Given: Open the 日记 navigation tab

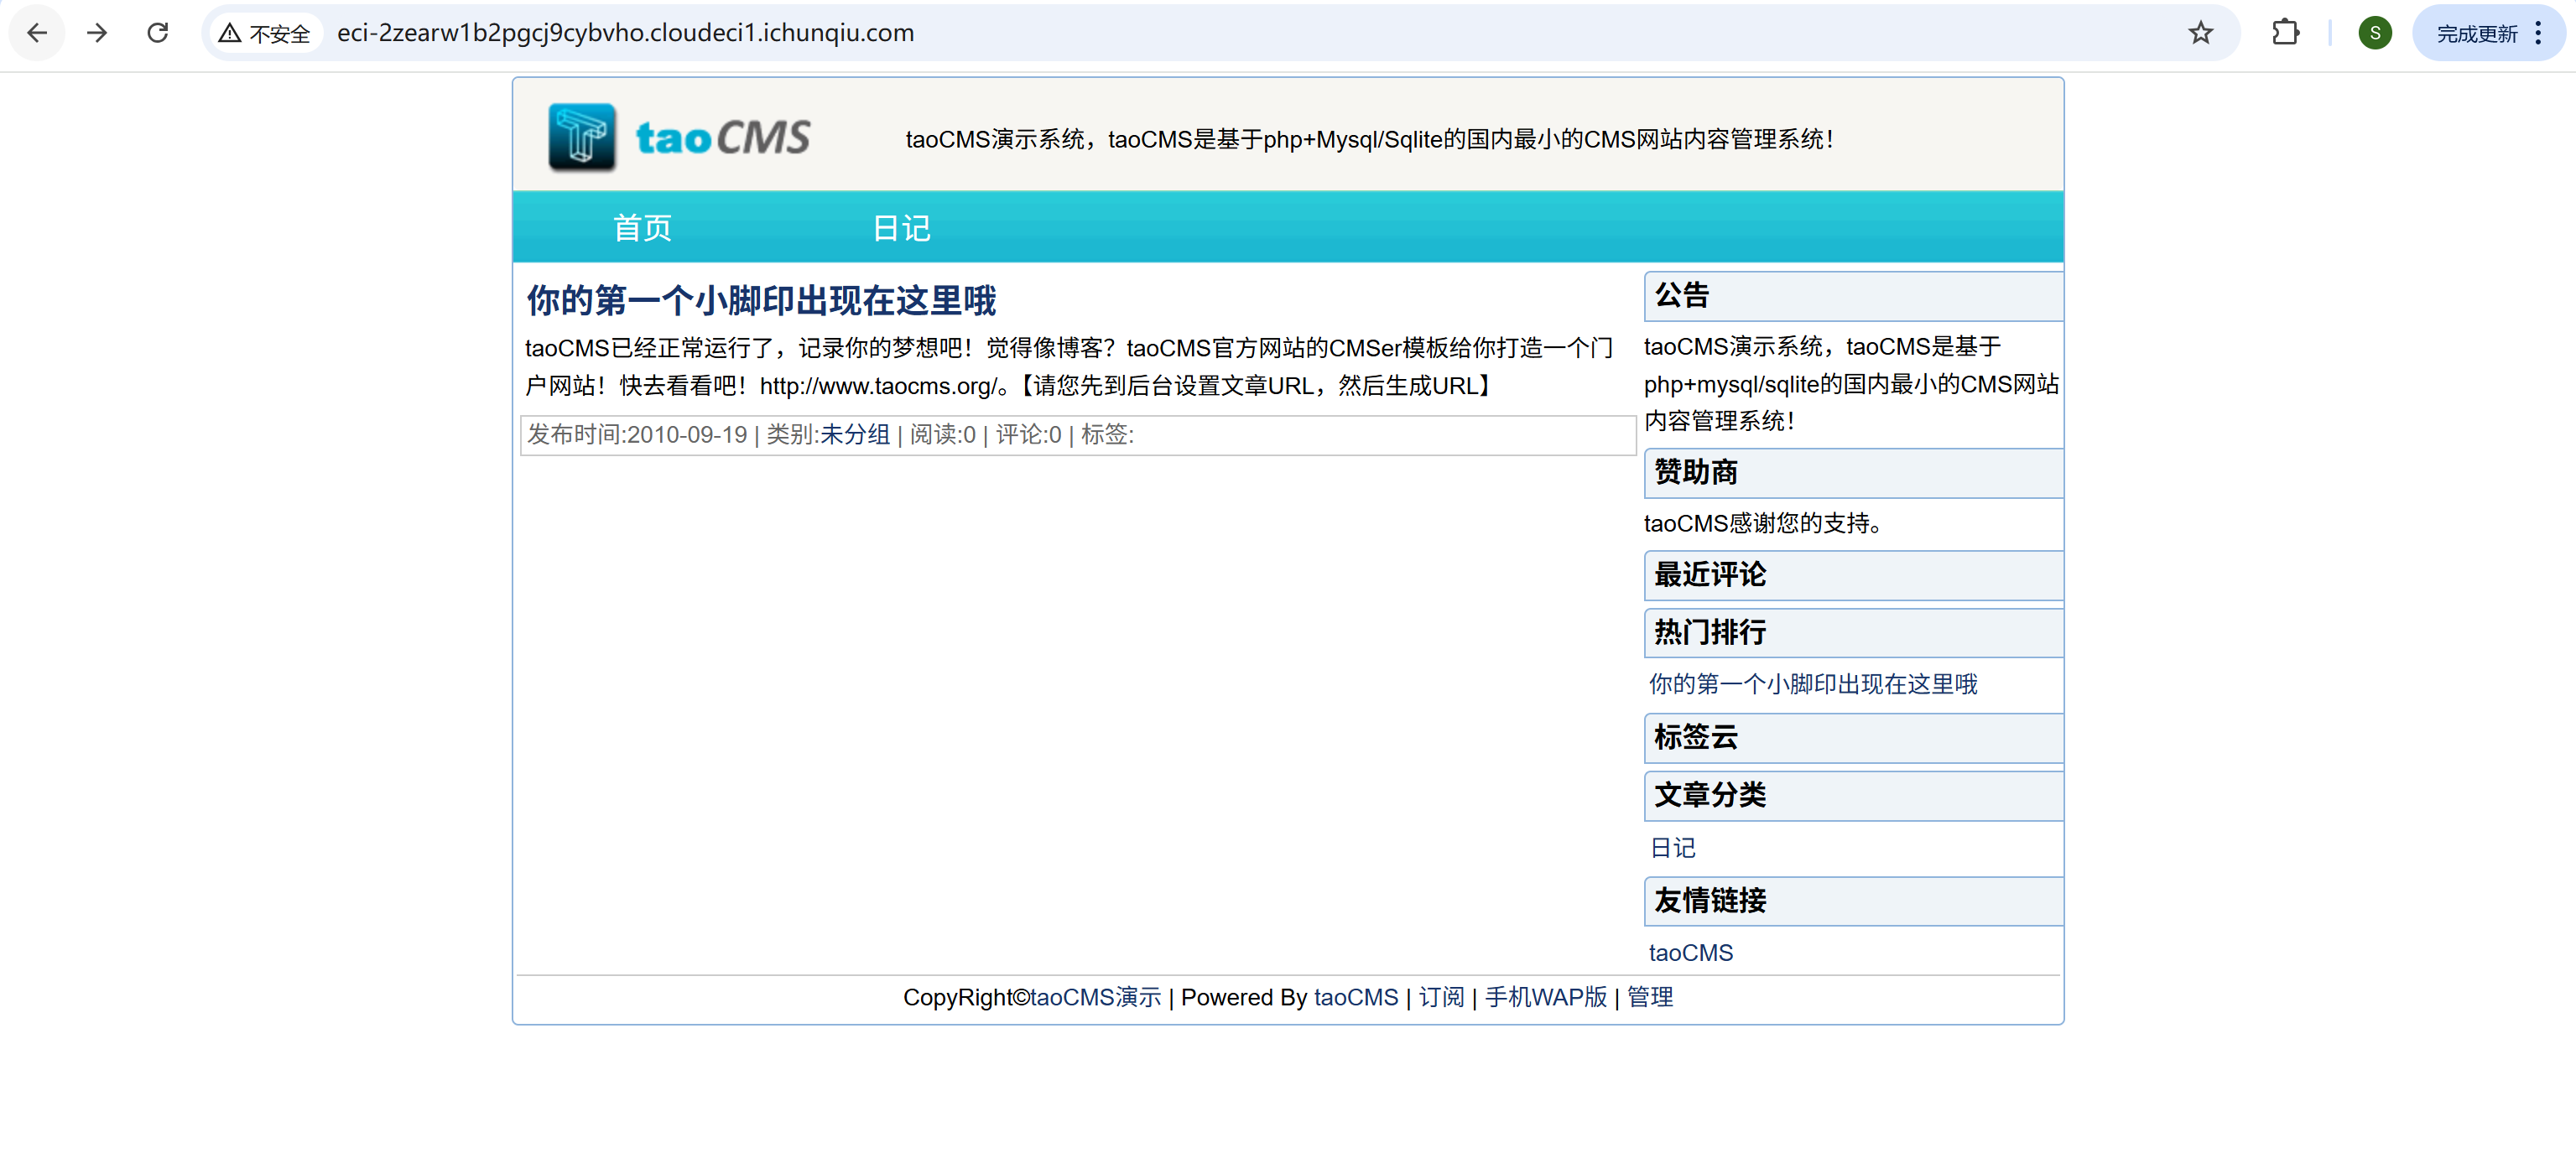Looking at the screenshot, I should tap(901, 228).
